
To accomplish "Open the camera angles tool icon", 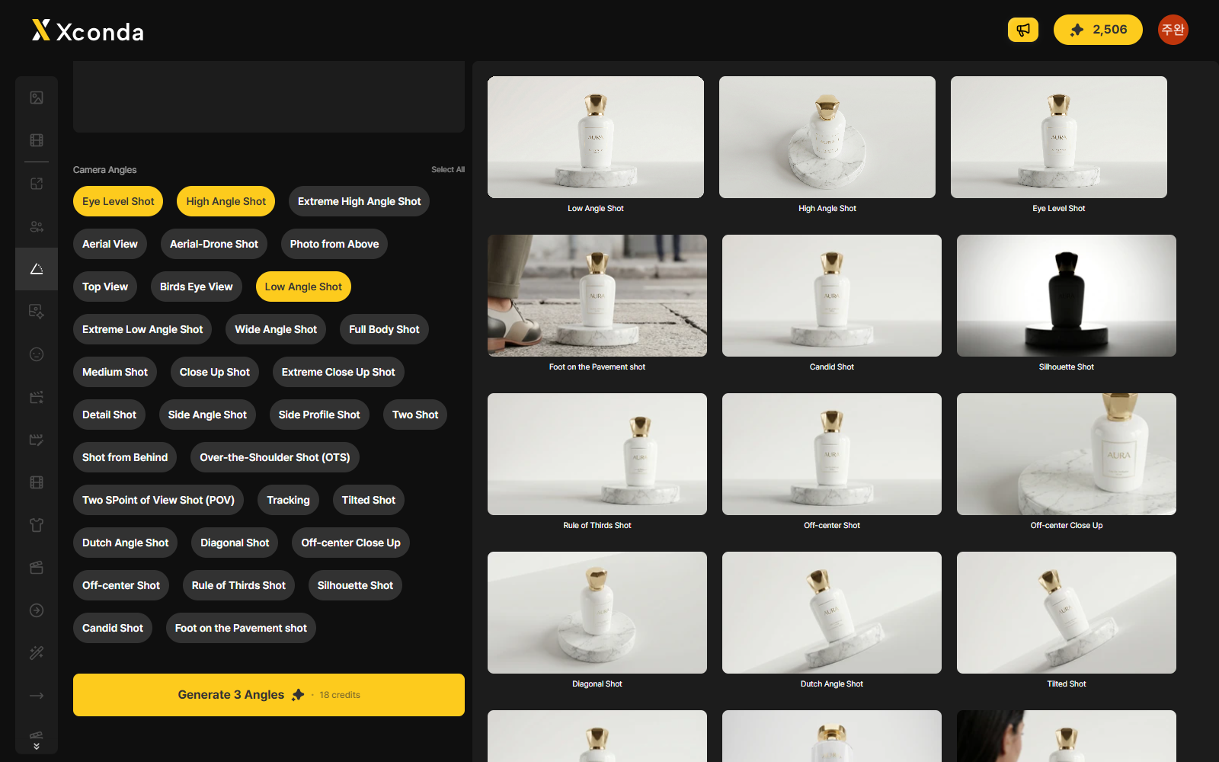I will tap(37, 269).
